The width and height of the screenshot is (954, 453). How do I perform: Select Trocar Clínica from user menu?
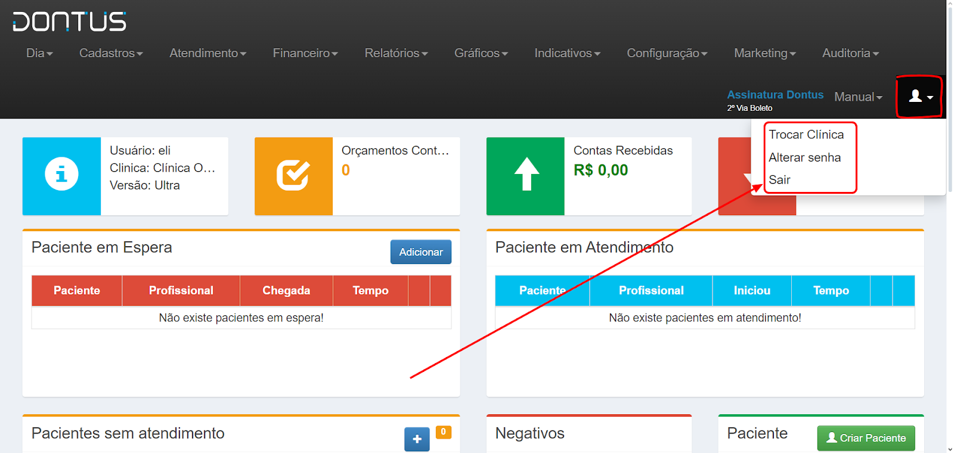pos(806,135)
